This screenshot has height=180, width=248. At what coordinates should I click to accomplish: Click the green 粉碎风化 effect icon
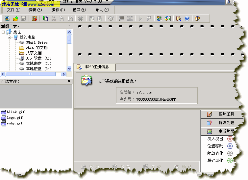[x=230, y=161]
